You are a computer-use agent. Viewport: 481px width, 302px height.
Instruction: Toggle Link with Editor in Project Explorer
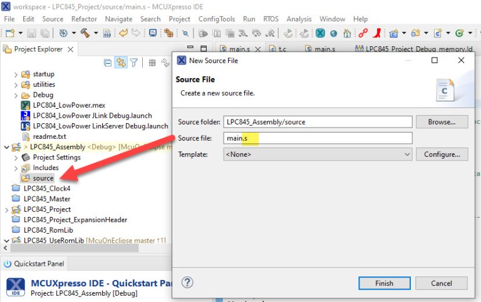[121, 63]
